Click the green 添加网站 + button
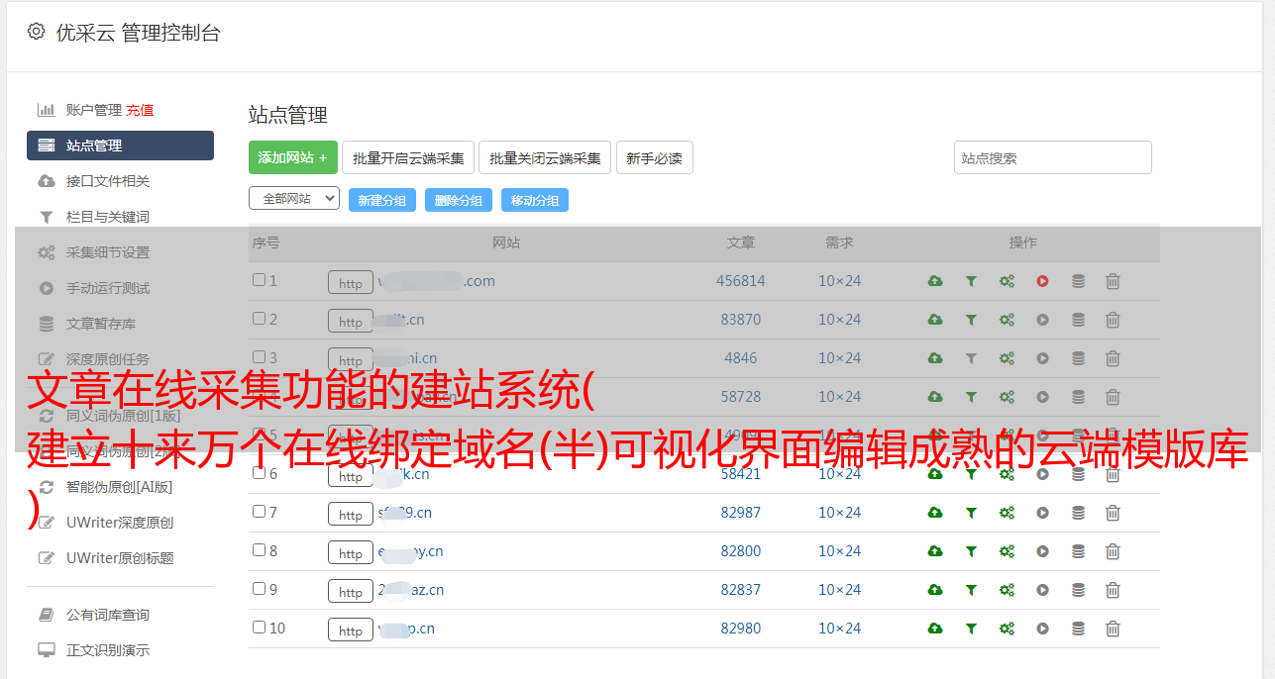Screen dimensions: 1275x679 point(292,158)
